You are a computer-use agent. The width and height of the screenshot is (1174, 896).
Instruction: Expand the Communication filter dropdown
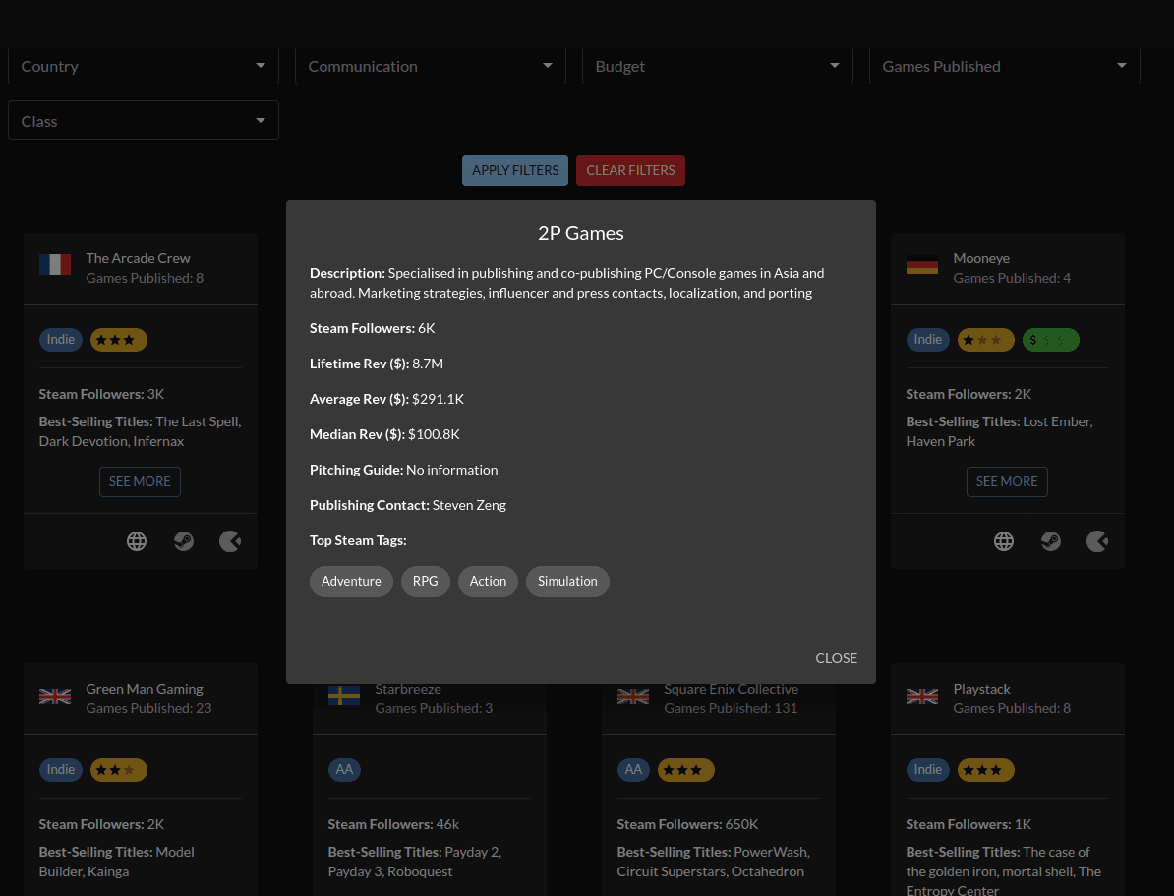click(431, 66)
